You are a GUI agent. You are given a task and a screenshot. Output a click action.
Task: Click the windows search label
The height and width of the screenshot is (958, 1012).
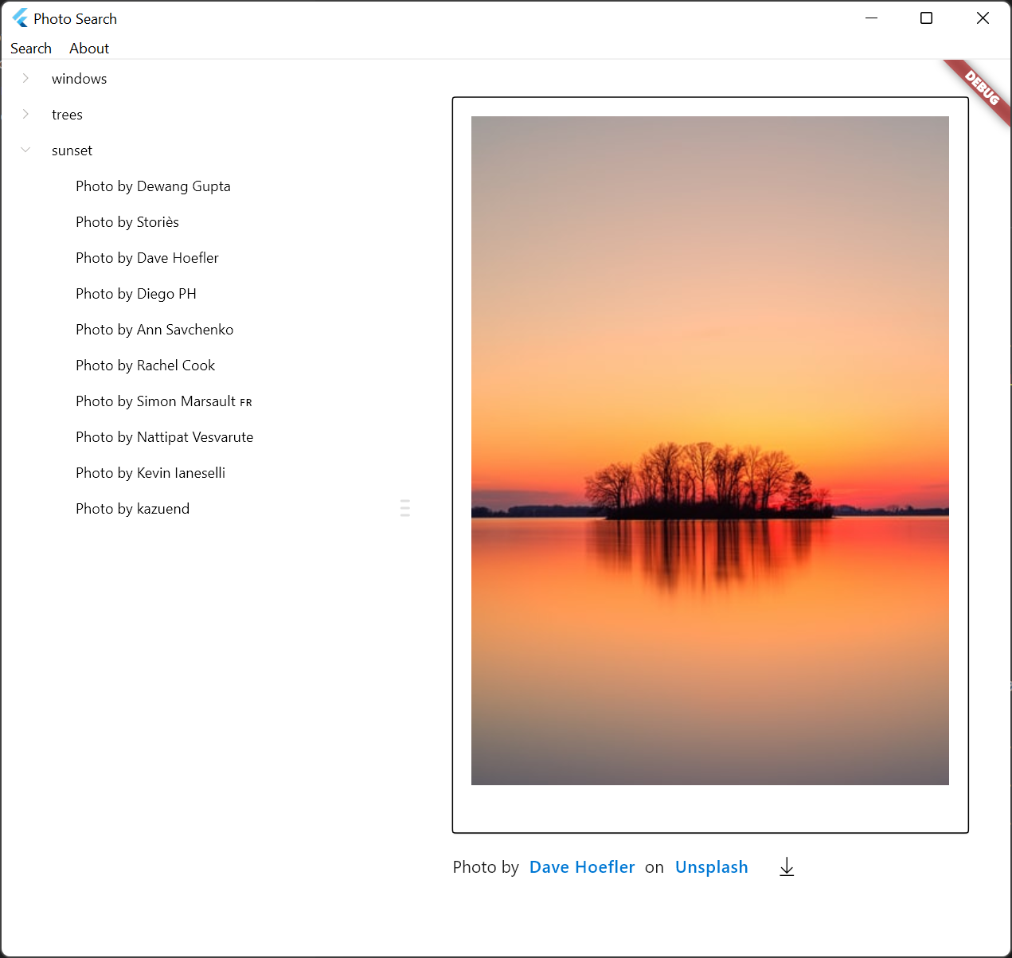tap(80, 79)
